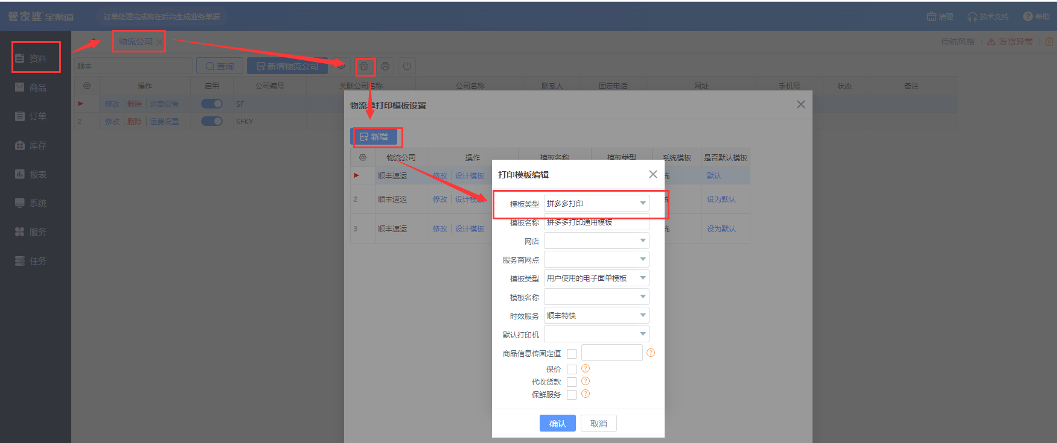The height and width of the screenshot is (443, 1057).
Task: Click 设计模板 in template row 3
Action: [470, 228]
